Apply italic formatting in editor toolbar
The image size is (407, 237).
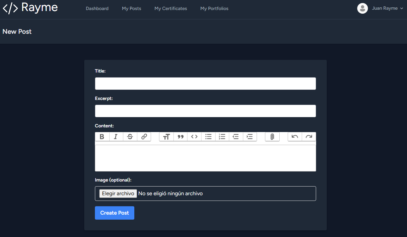(116, 137)
